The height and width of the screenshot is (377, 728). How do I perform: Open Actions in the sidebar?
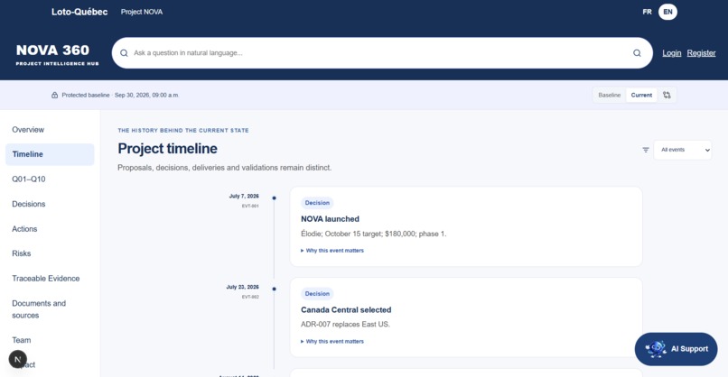[x=50, y=229]
